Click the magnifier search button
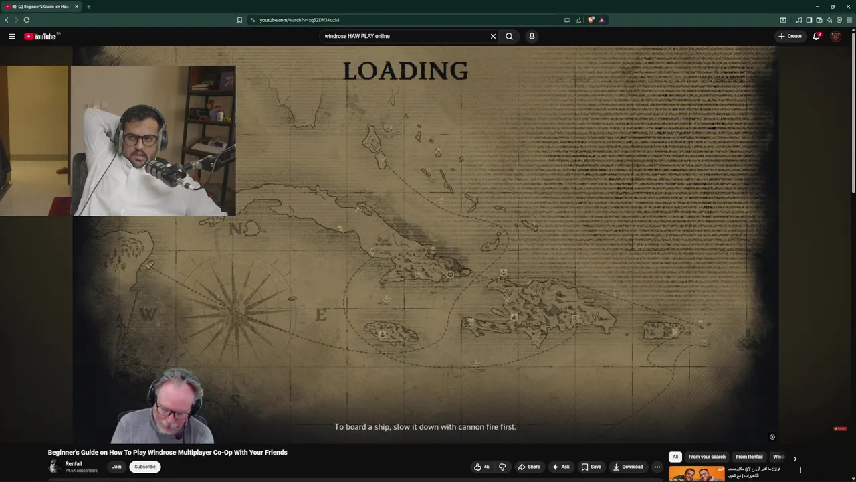The width and height of the screenshot is (856, 482). 509,36
